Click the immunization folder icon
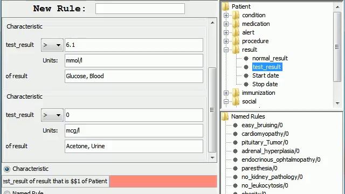Viewport: 345px width, 194px height. (236, 93)
